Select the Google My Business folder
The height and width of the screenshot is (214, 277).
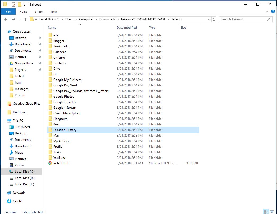67,80
